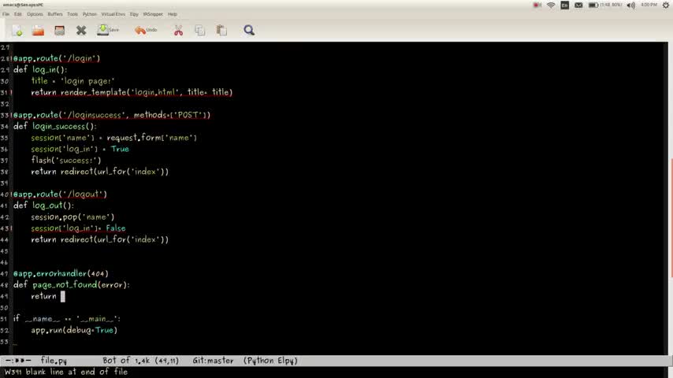Paste with the clipboard icon
This screenshot has height=378, width=673.
221,31
